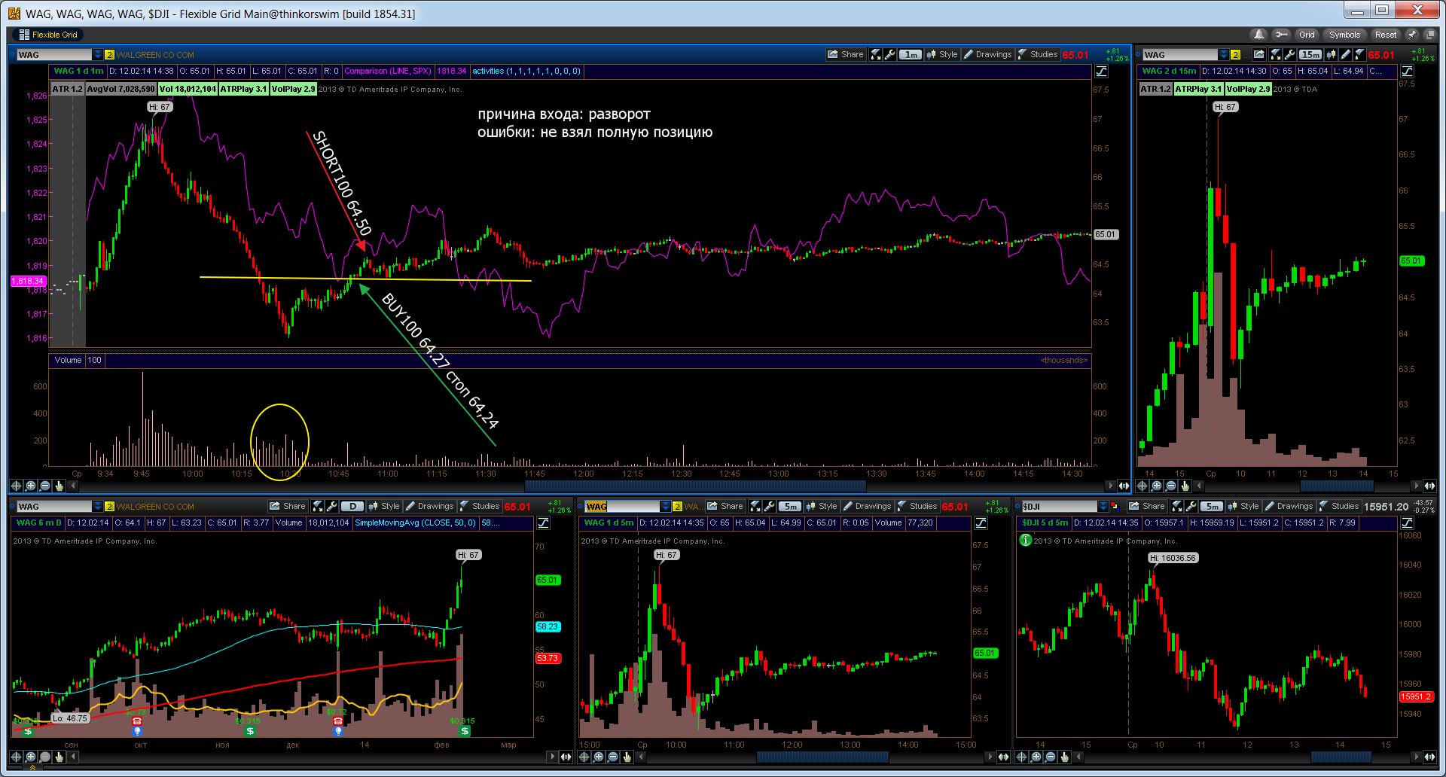Open the alerts bell icon in the top bar
The height and width of the screenshot is (777, 1446).
click(x=1258, y=35)
